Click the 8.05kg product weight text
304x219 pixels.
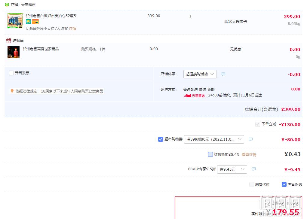tap(294, 24)
